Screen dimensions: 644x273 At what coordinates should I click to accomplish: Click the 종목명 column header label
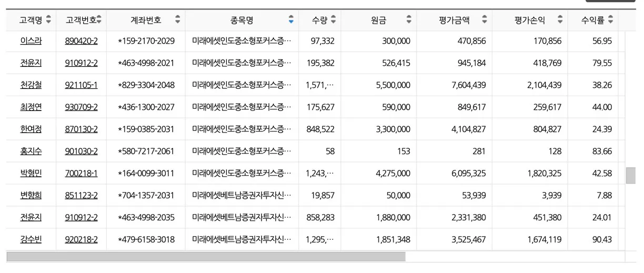tap(242, 20)
